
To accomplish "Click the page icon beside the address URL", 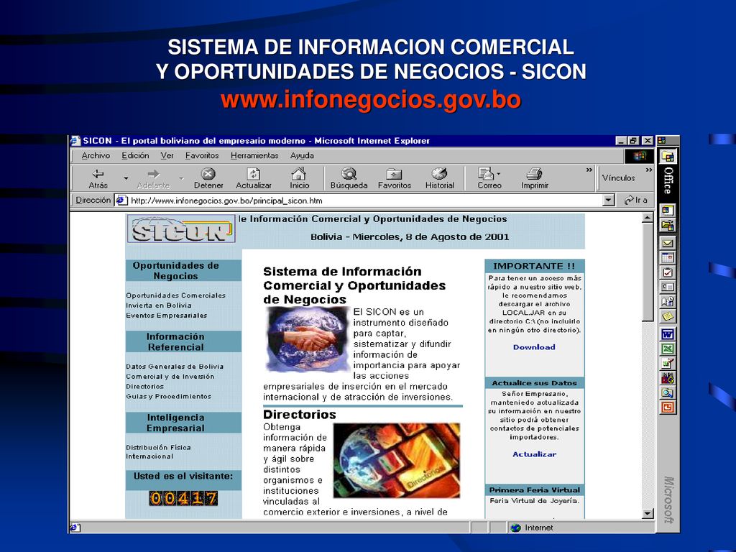I will (x=121, y=201).
